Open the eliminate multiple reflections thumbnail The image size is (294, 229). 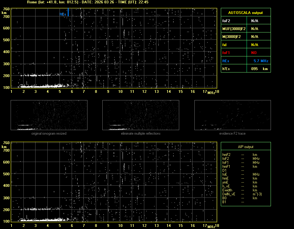click(x=141, y=115)
